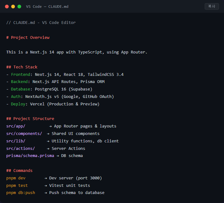Click the comment line '// CLAUDE.md - VS Code Editor'
The image size is (224, 203).
click(x=41, y=23)
